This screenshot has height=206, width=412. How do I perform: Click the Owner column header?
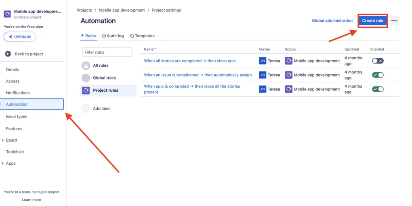[x=264, y=49]
